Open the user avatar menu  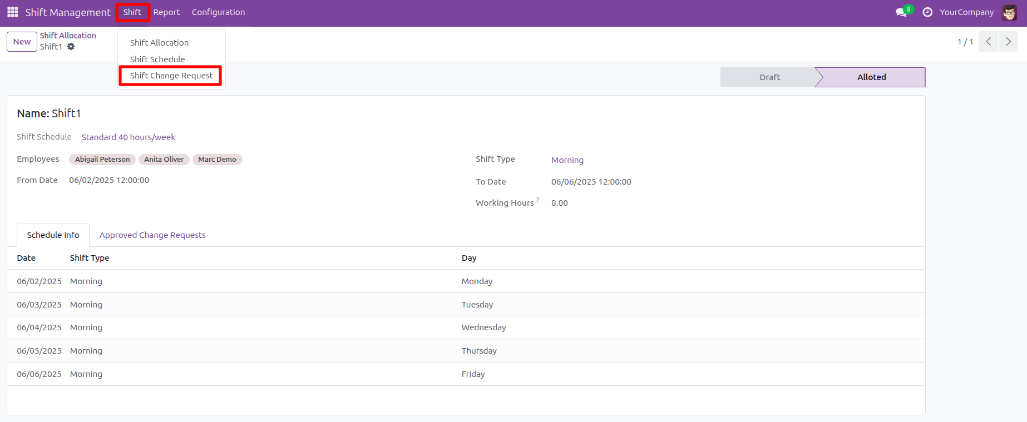pyautogui.click(x=1009, y=12)
